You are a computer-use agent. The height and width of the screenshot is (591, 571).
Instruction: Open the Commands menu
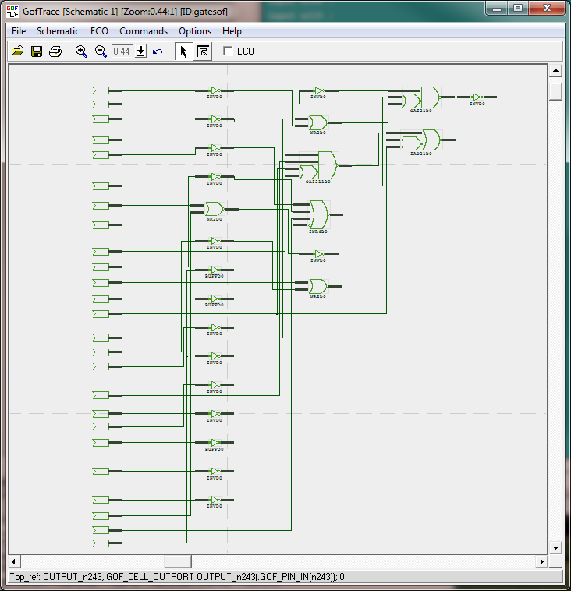click(x=144, y=31)
